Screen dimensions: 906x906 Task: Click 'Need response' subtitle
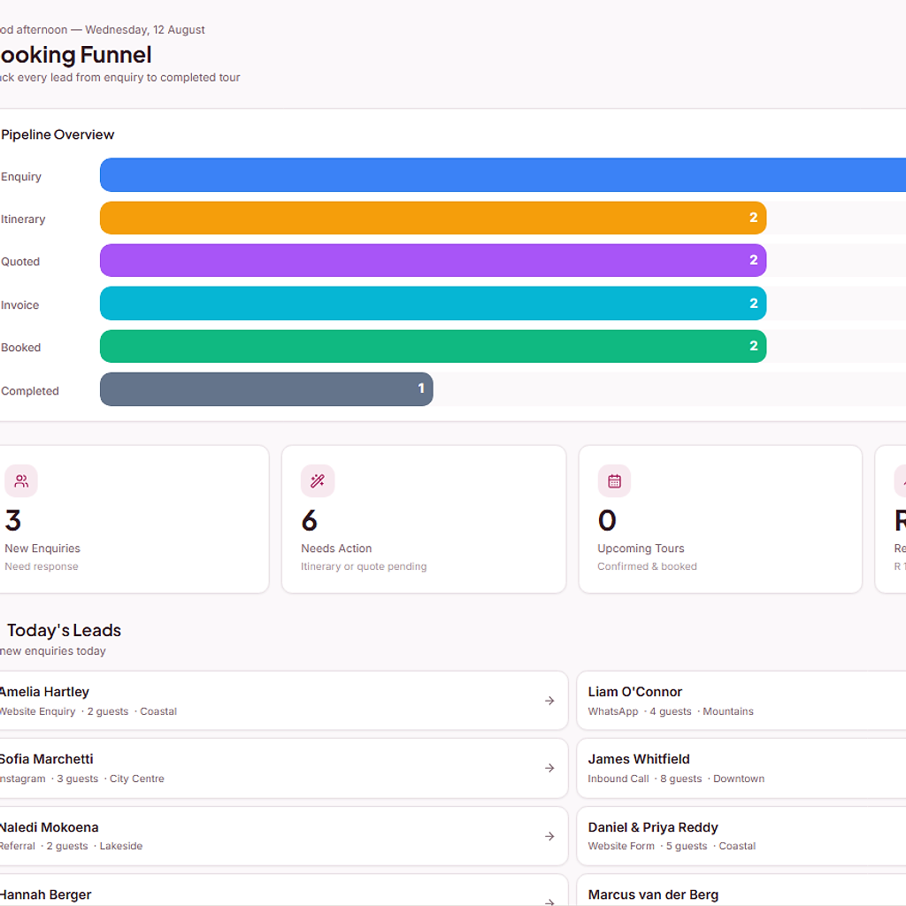click(42, 566)
